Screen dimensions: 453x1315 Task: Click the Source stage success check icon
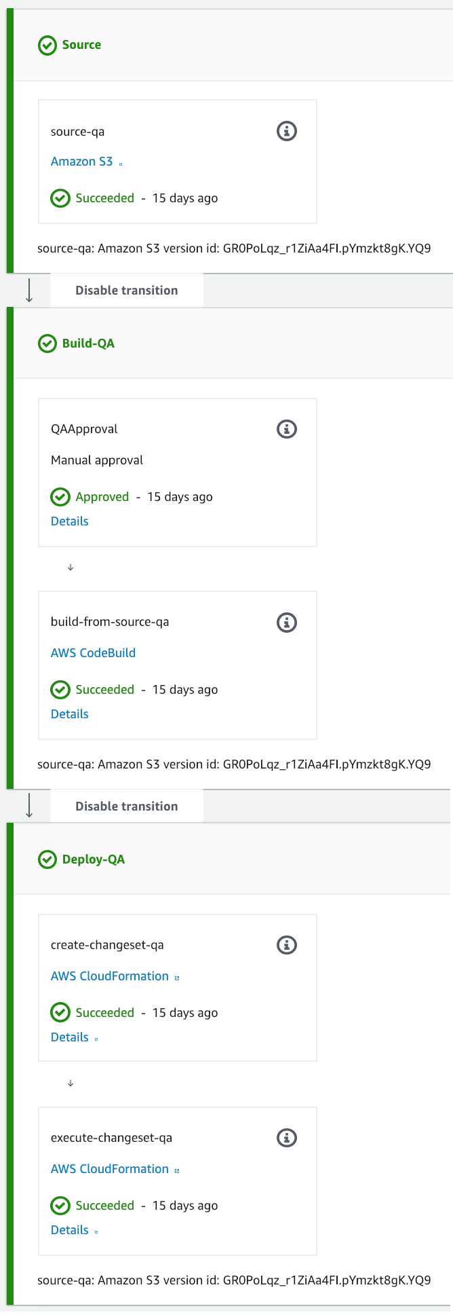[47, 45]
